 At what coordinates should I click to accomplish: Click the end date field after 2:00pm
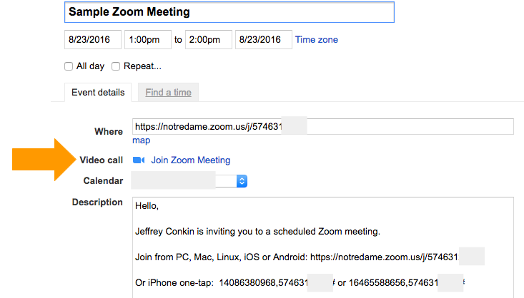[x=264, y=40]
